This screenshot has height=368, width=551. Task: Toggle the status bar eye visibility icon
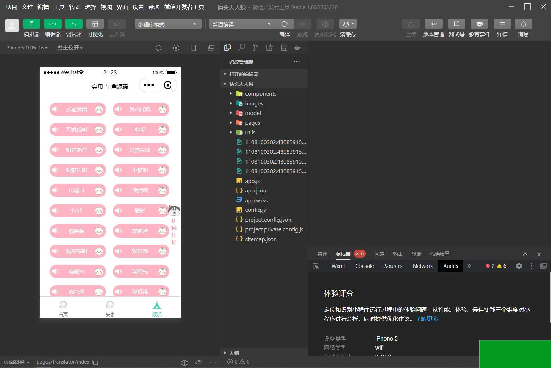click(x=199, y=362)
